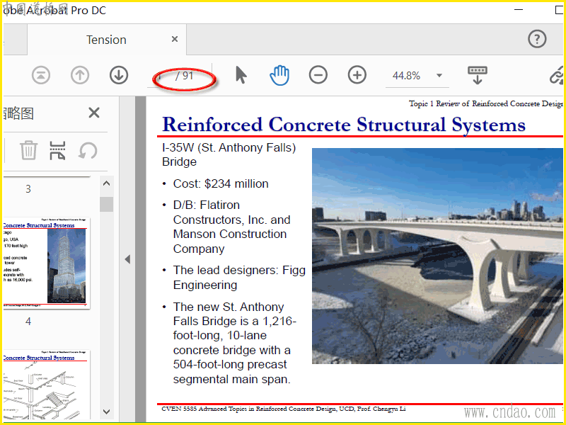This screenshot has height=425, width=566.
Task: Click the 44.8% zoom value field
Action: (406, 76)
